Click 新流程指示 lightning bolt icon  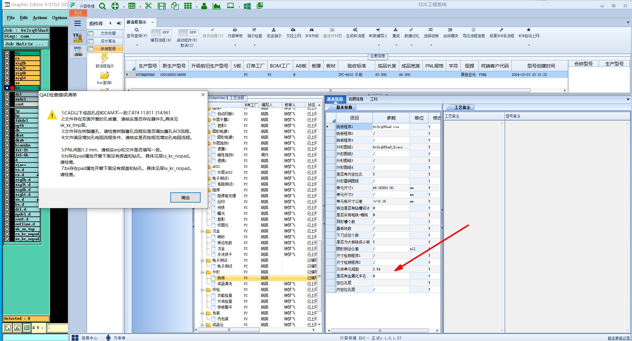click(105, 58)
